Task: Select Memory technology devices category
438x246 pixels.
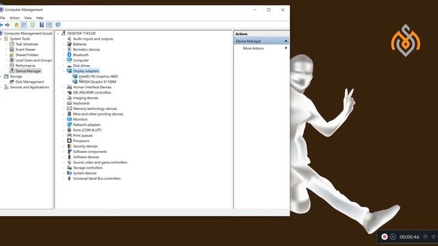Action: tap(95, 109)
